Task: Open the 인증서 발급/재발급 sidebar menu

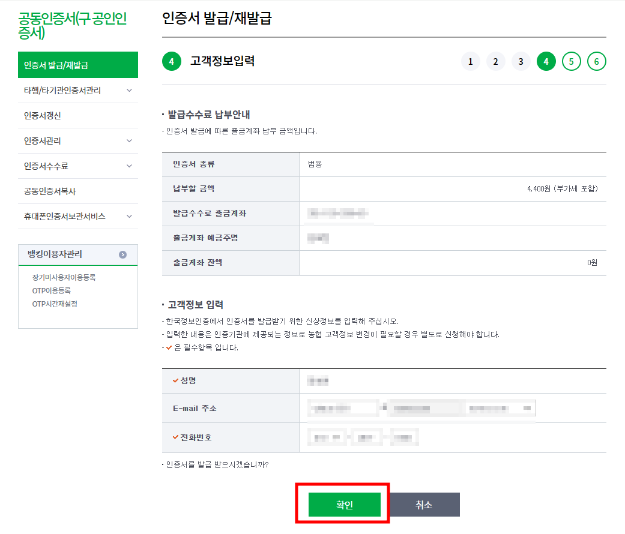Action: (x=78, y=65)
